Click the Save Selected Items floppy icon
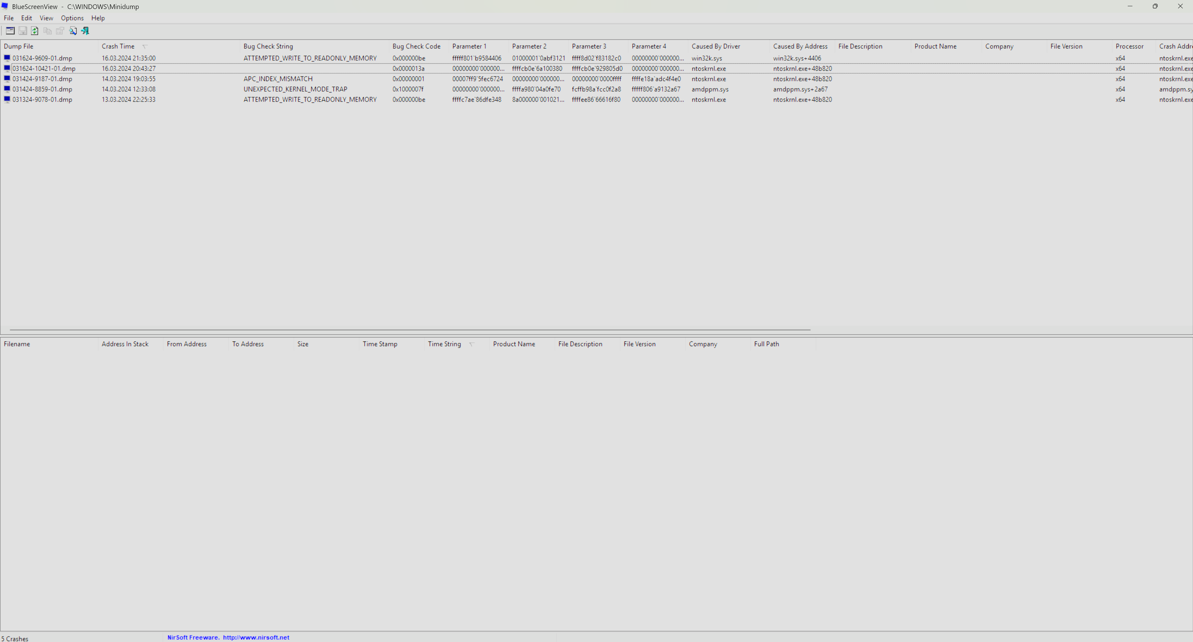1193x642 pixels. [x=23, y=30]
